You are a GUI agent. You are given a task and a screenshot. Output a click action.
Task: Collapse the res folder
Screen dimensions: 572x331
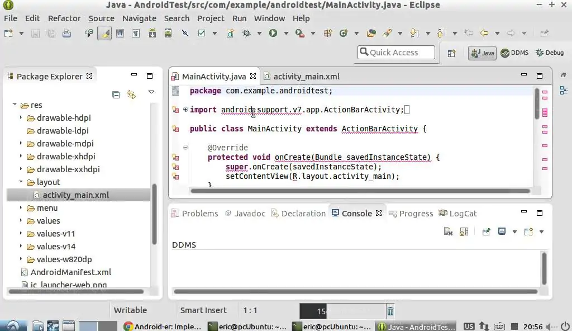(15, 105)
